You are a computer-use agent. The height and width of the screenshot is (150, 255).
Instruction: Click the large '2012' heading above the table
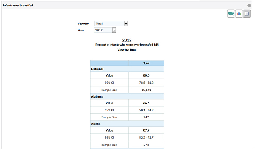click(127, 40)
